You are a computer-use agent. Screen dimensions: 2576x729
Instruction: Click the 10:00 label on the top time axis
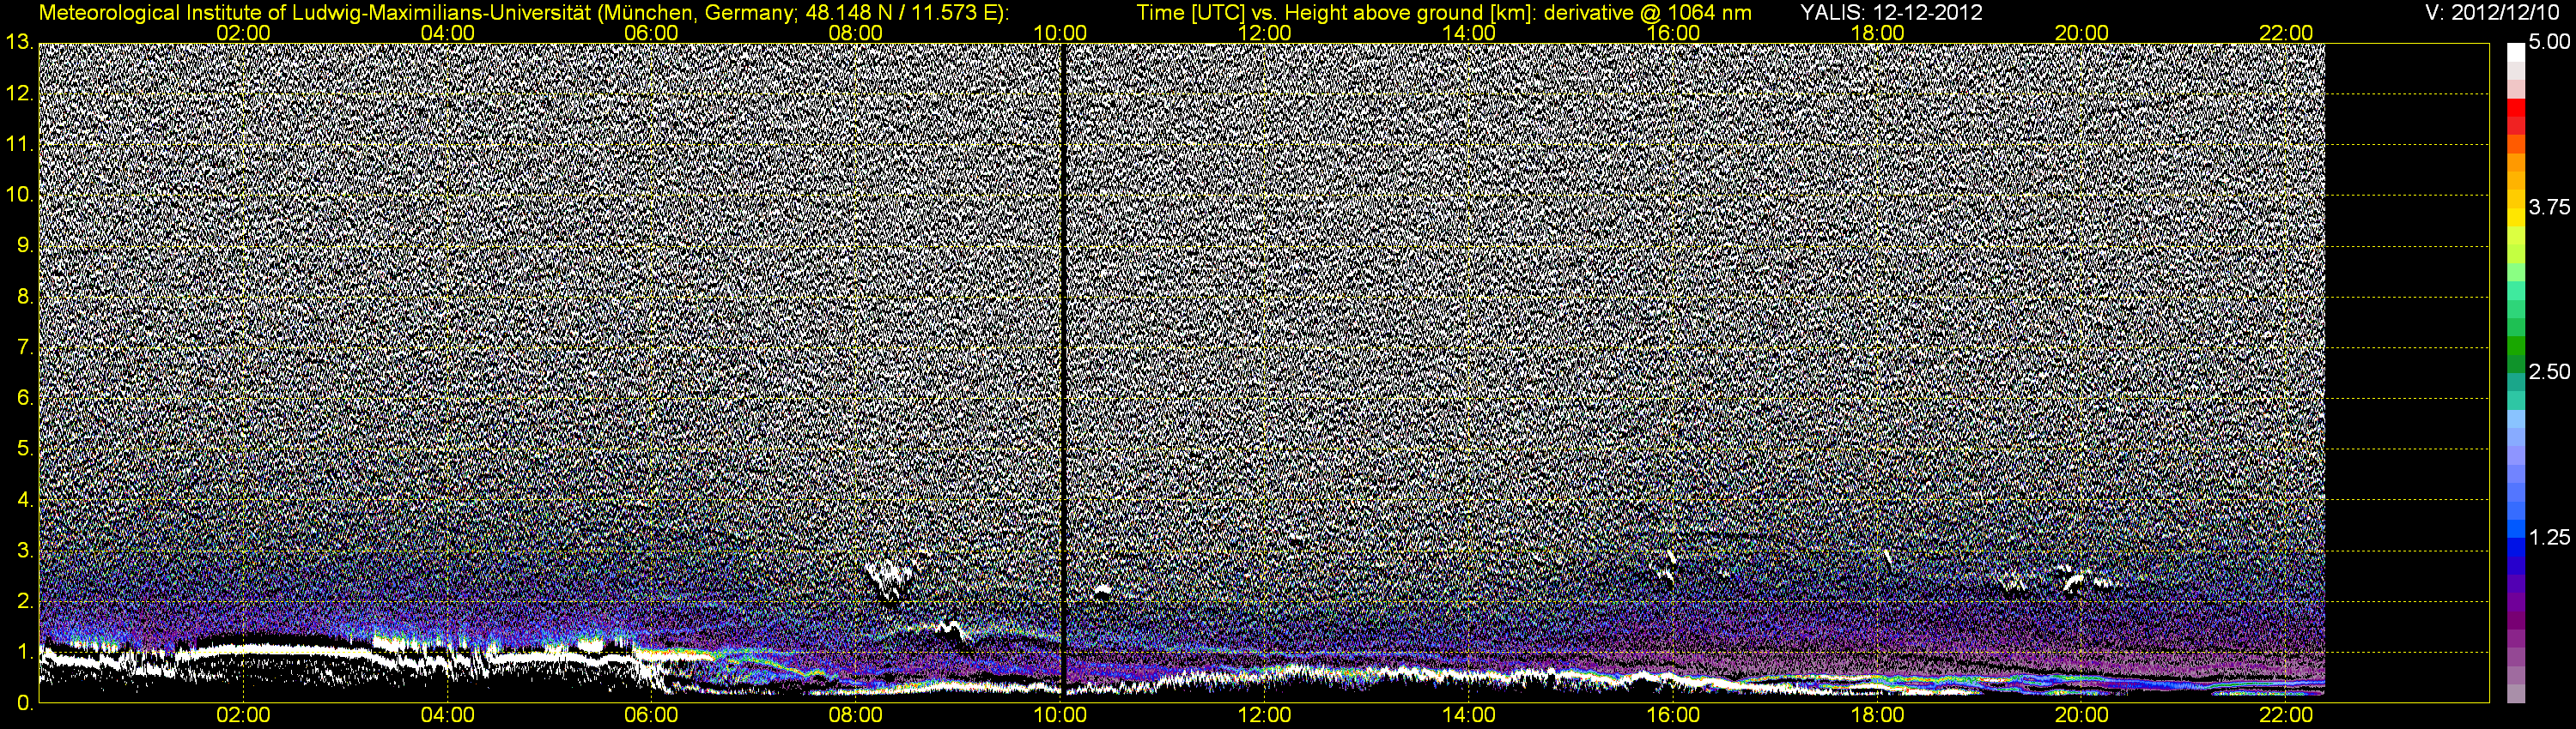1060,33
